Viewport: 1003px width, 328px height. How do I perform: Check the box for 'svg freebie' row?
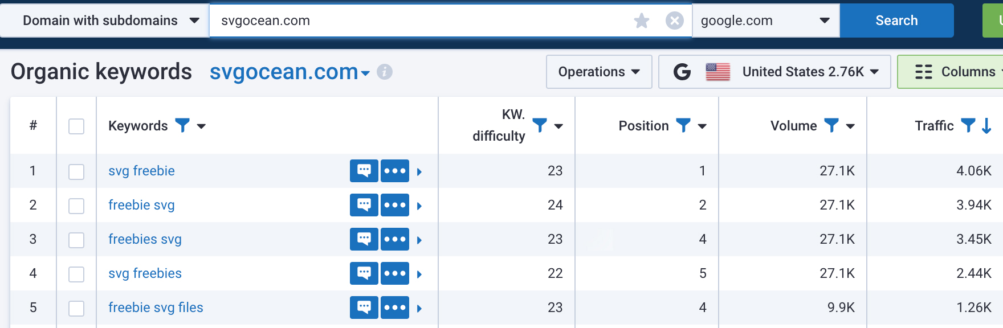[x=76, y=171]
